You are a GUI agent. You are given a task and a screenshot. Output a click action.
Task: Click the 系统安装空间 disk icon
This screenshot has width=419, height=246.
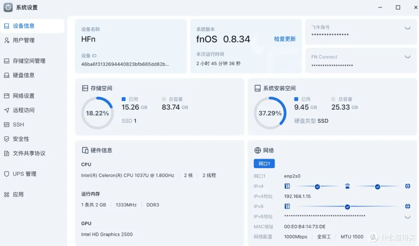click(x=257, y=88)
